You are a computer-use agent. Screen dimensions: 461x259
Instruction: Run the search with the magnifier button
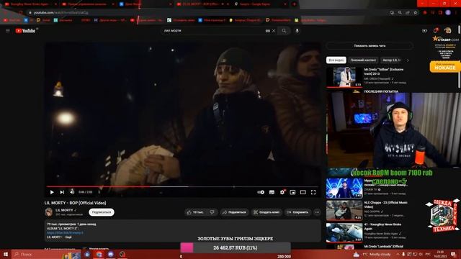[x=284, y=30]
